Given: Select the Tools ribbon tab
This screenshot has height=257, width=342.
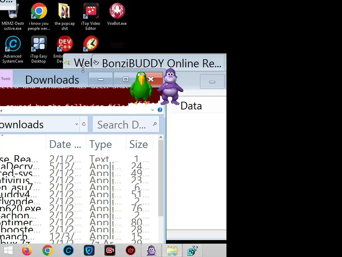Looking at the screenshot, I should (6, 79).
